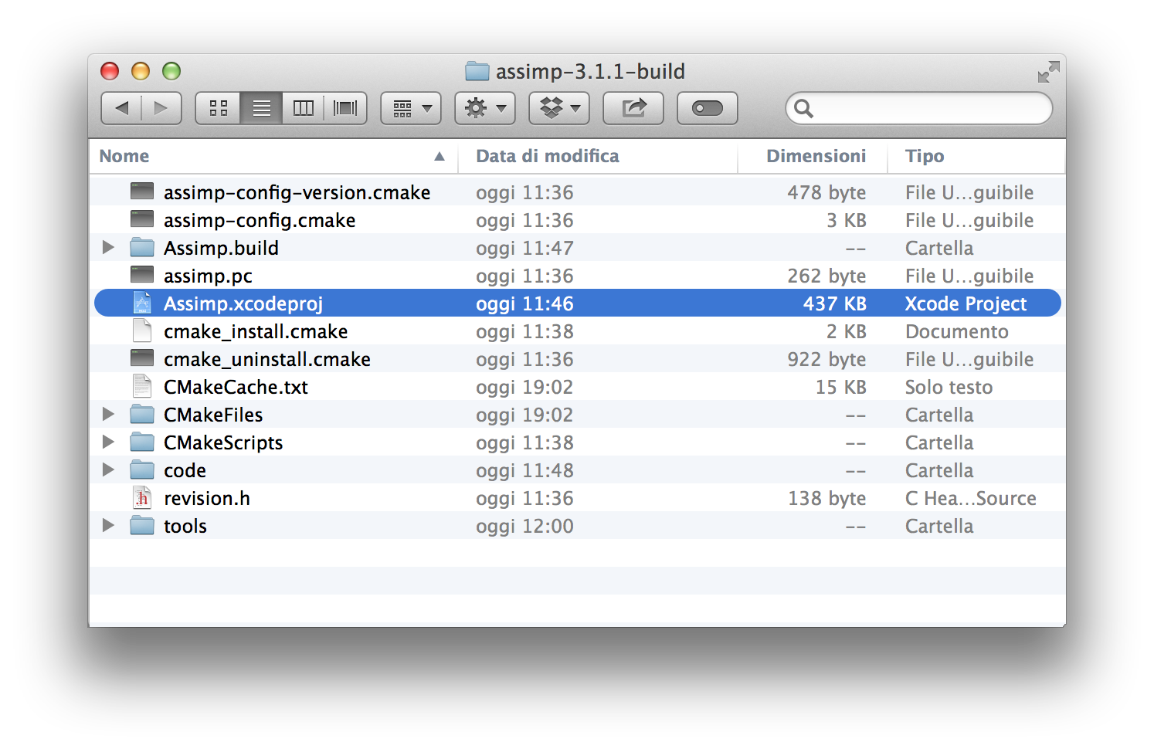Expand the CMakeFiles folder

(x=107, y=415)
